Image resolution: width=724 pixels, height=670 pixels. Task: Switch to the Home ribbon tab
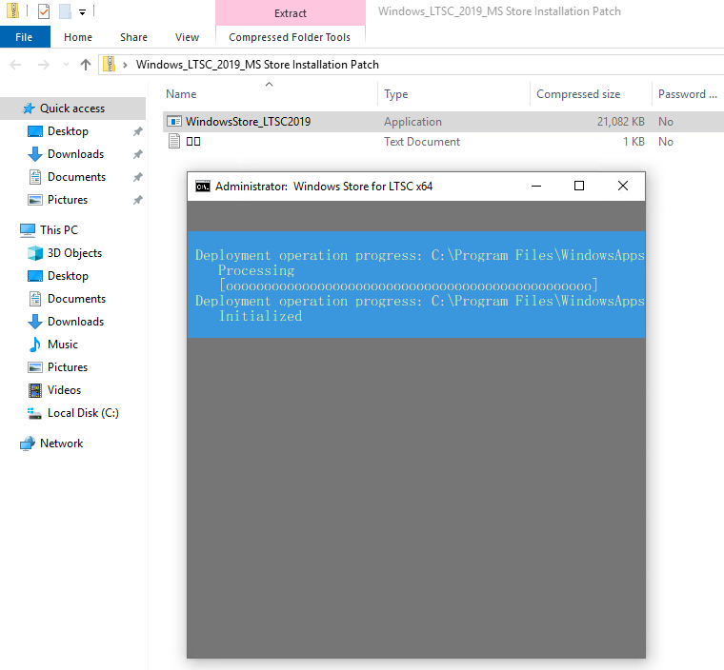pyautogui.click(x=77, y=37)
